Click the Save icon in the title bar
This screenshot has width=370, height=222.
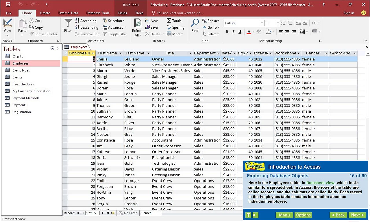coord(8,4)
